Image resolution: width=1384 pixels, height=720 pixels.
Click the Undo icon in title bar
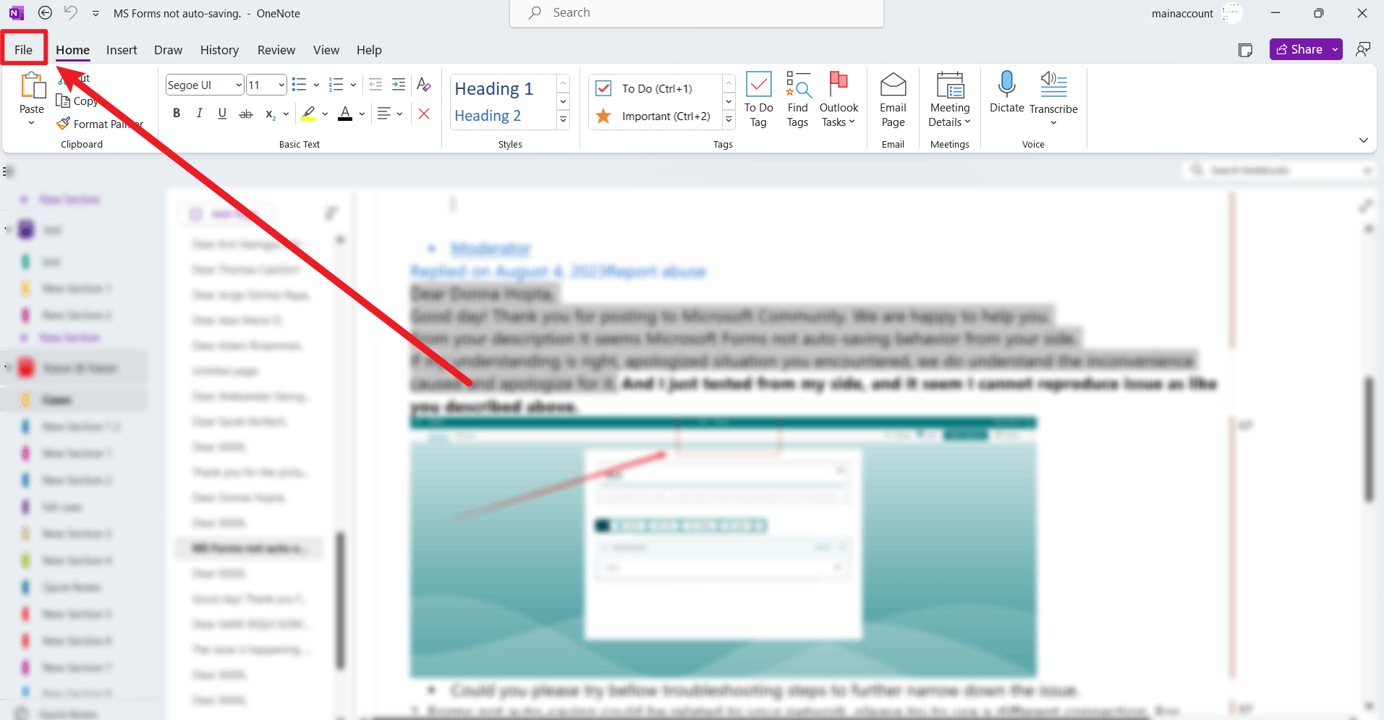tap(70, 13)
